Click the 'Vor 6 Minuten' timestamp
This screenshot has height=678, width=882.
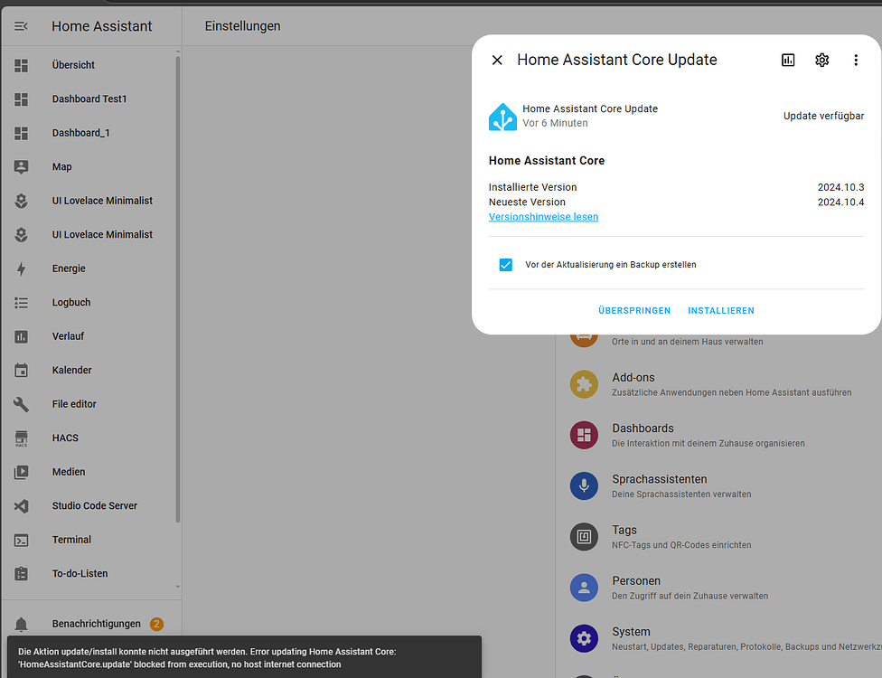click(x=555, y=123)
